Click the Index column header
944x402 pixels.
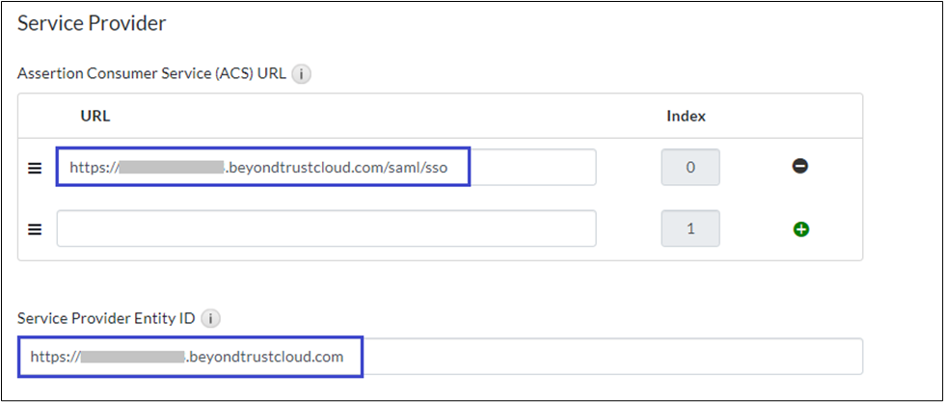pos(686,116)
